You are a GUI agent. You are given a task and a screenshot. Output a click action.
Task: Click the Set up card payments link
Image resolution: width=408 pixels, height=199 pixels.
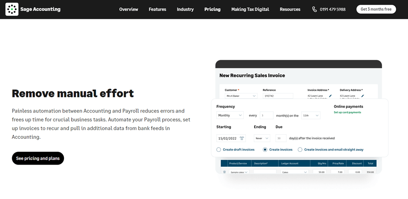coord(347,113)
